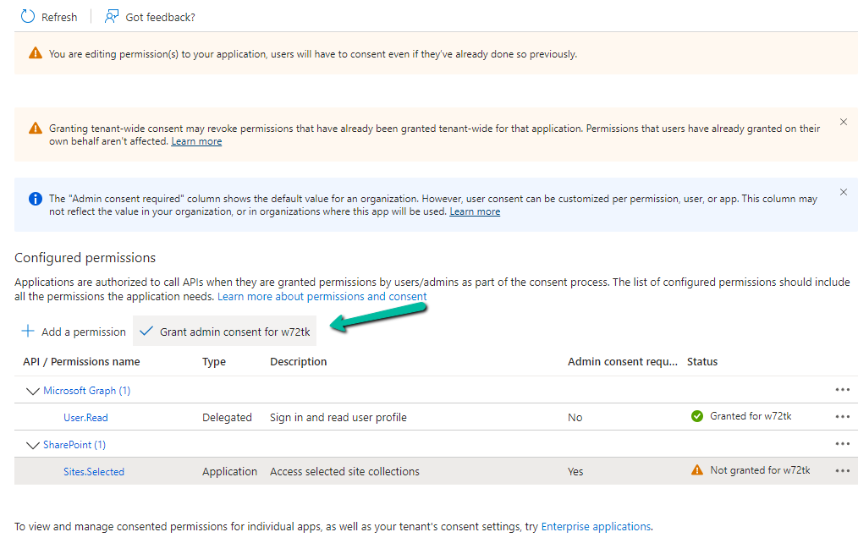Collapse the SharePoint permissions group
This screenshot has width=858, height=554.
[33, 445]
